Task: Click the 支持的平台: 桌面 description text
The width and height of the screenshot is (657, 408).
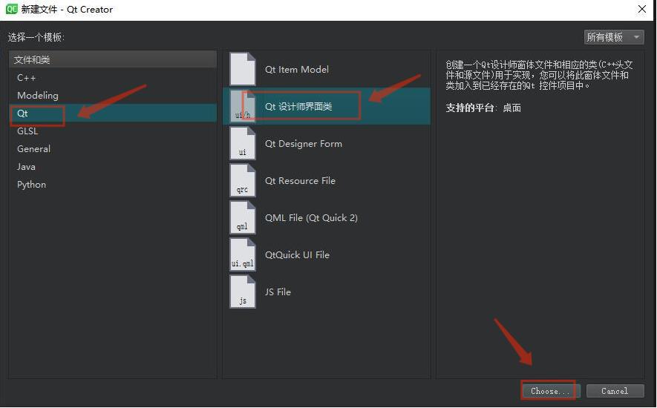Action: tap(483, 108)
